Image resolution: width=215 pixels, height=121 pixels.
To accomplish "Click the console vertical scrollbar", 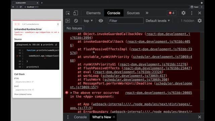I will tap(202, 90).
